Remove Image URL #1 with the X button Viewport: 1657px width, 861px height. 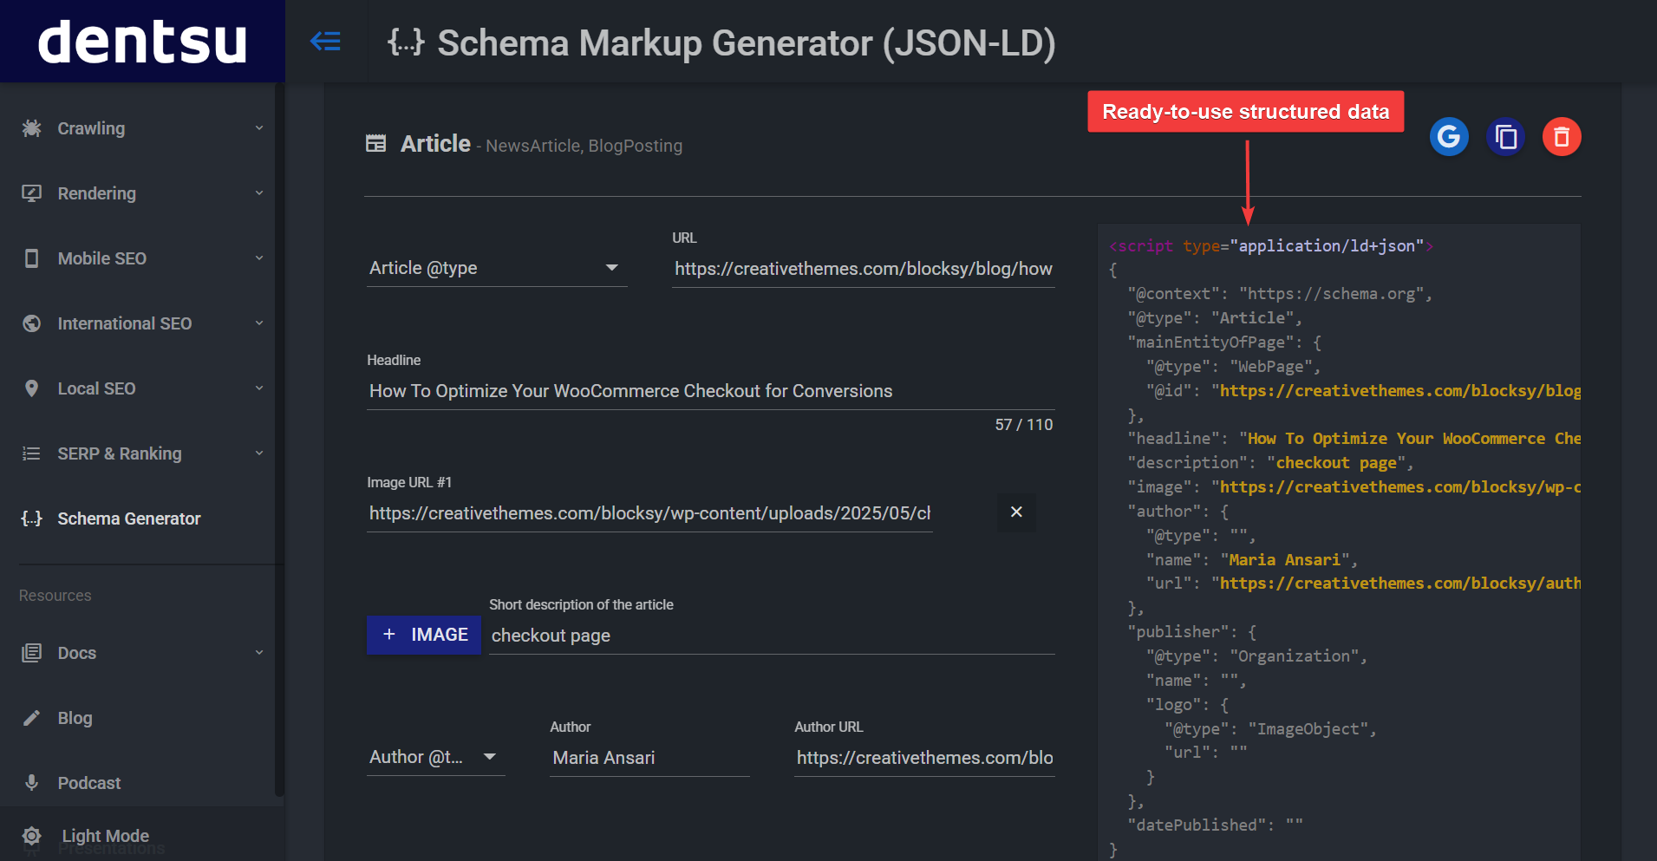[x=1016, y=512]
